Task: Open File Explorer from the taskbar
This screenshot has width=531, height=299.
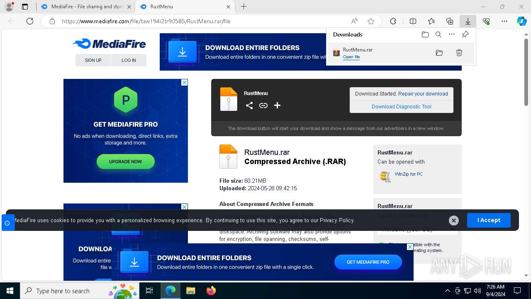Action: [190, 291]
